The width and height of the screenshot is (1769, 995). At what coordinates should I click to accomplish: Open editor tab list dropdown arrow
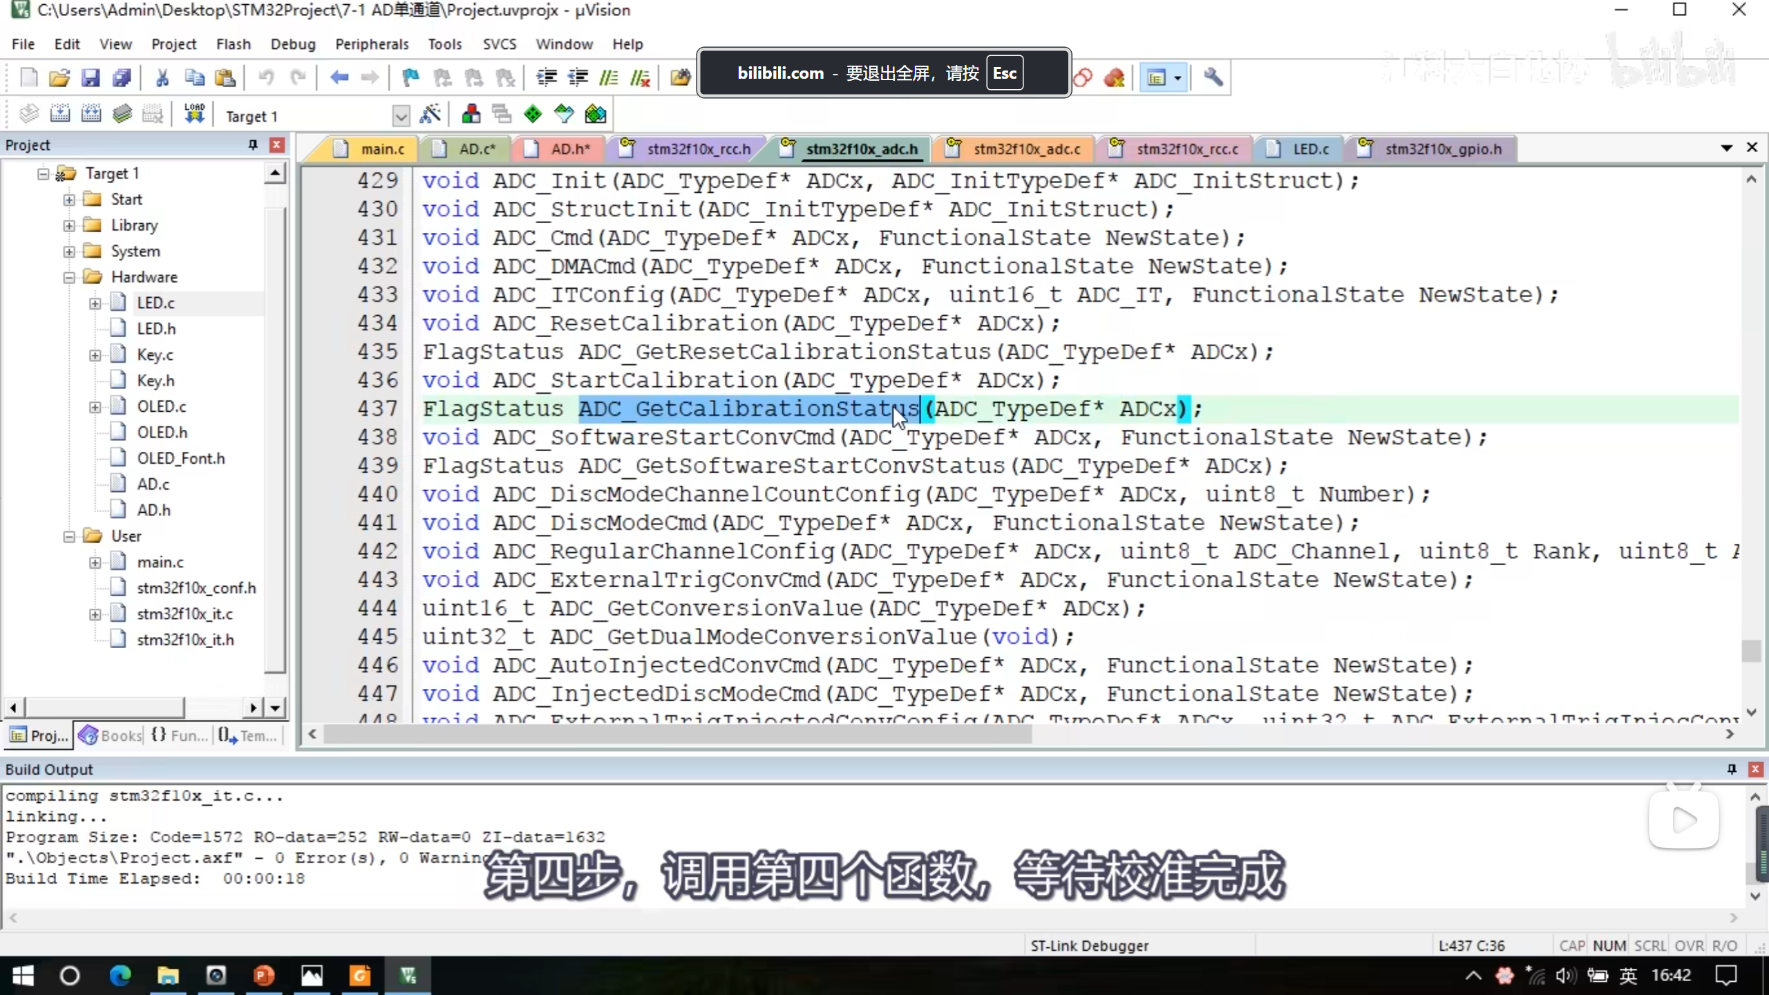click(x=1727, y=147)
